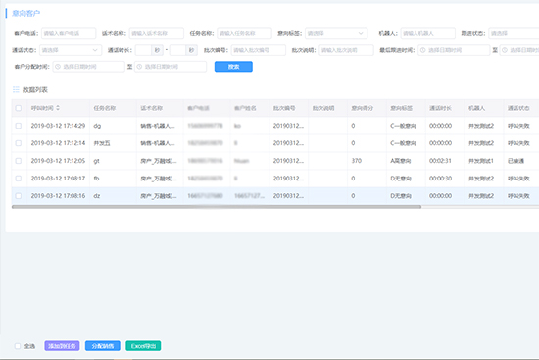Click the table horizontal scrollbar
Image resolution: width=539 pixels, height=360 pixels.
click(x=217, y=207)
